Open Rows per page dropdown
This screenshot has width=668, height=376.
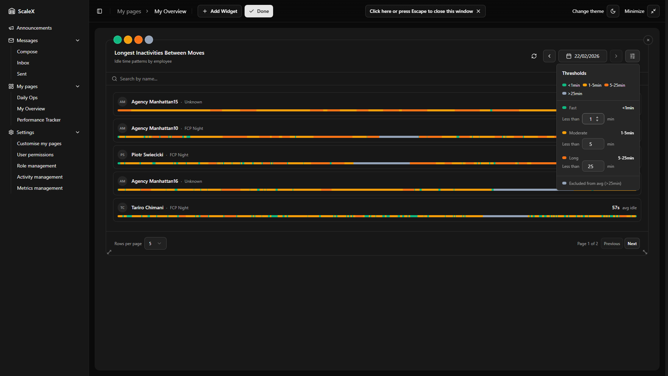pos(155,243)
